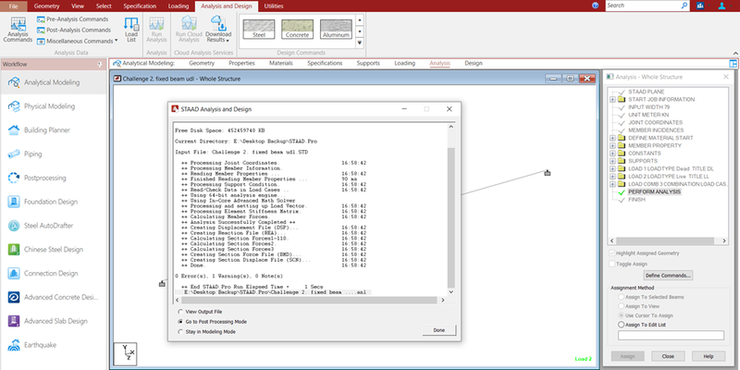This screenshot has width=740, height=370.
Task: Open Piping workflow
Action: (54, 154)
